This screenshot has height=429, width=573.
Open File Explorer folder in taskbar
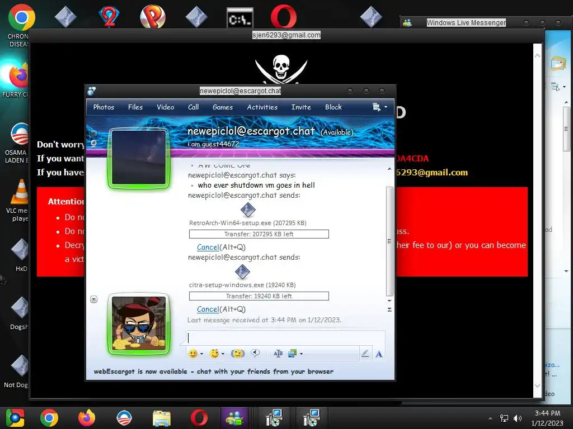click(x=162, y=418)
